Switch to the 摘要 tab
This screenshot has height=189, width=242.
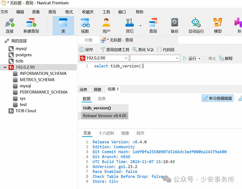point(97,90)
